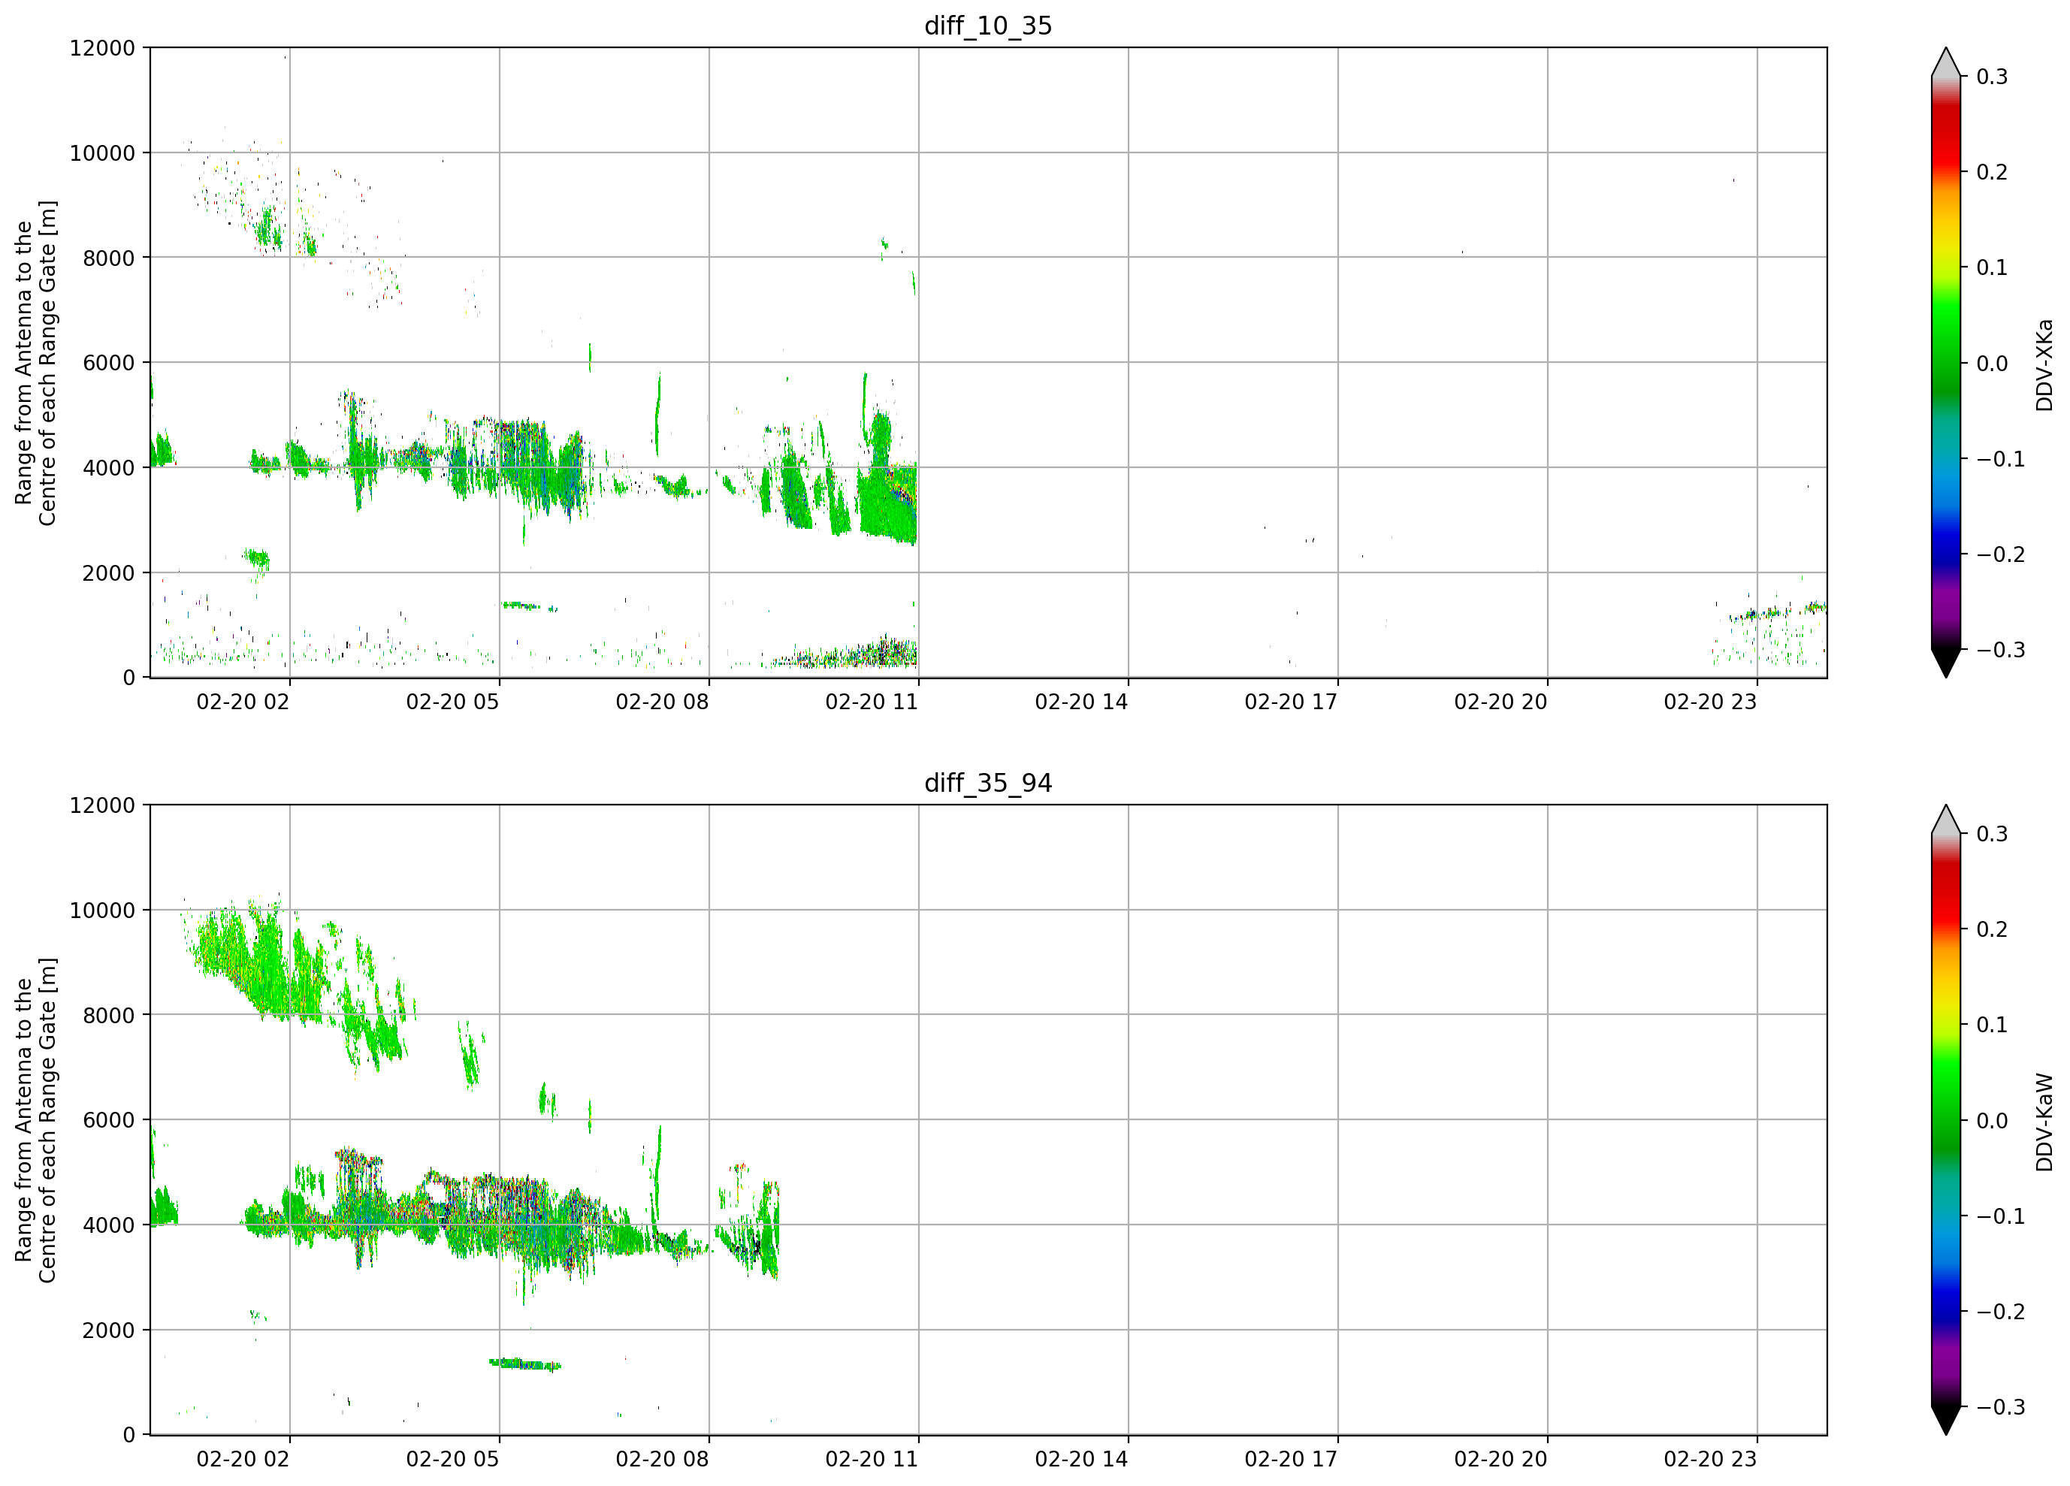This screenshot has height=1486, width=2070.
Task: Click the '02-20 23' x-tick under diff_10_35
Action: pyautogui.click(x=1710, y=702)
